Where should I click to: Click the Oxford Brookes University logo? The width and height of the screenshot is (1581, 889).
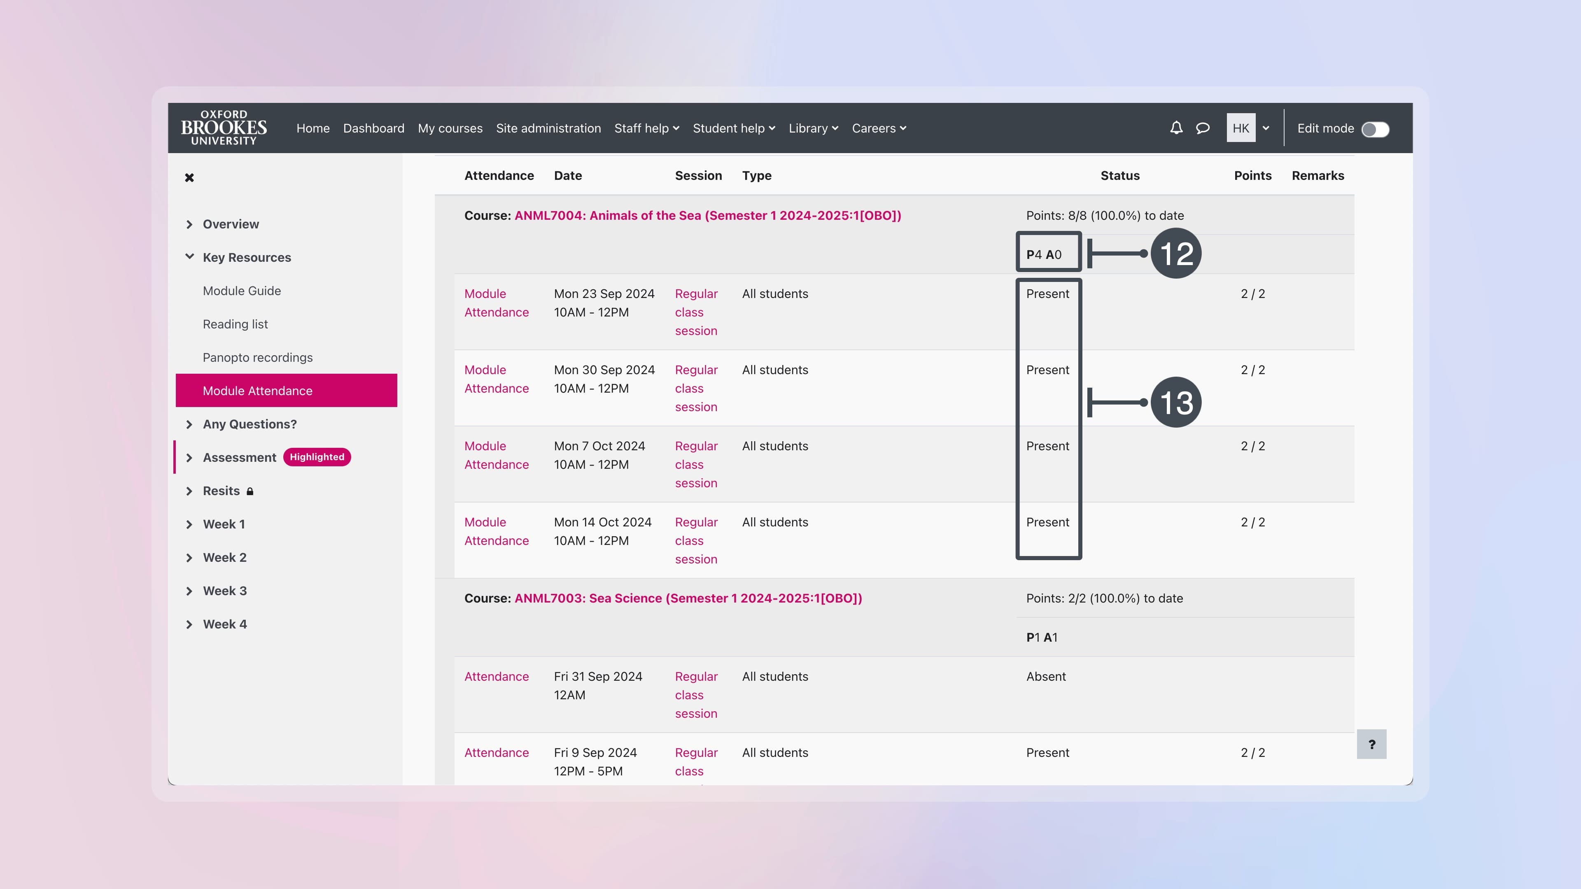224,128
